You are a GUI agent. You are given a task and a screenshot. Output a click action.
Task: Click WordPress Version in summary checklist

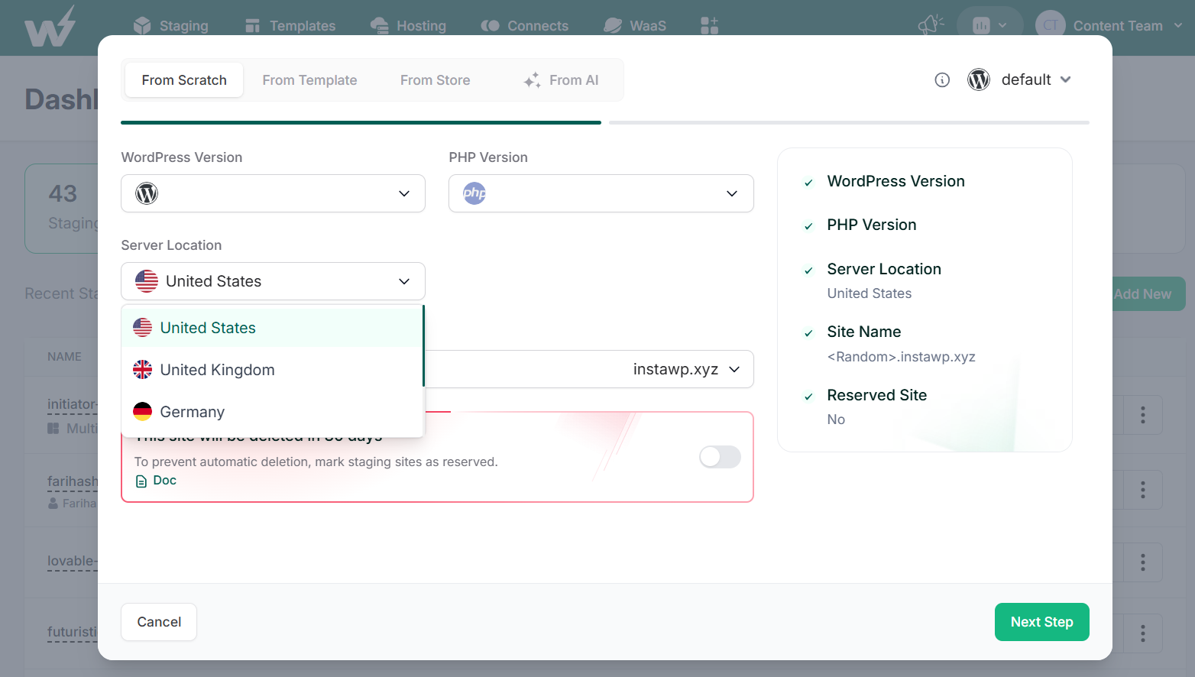[895, 181]
